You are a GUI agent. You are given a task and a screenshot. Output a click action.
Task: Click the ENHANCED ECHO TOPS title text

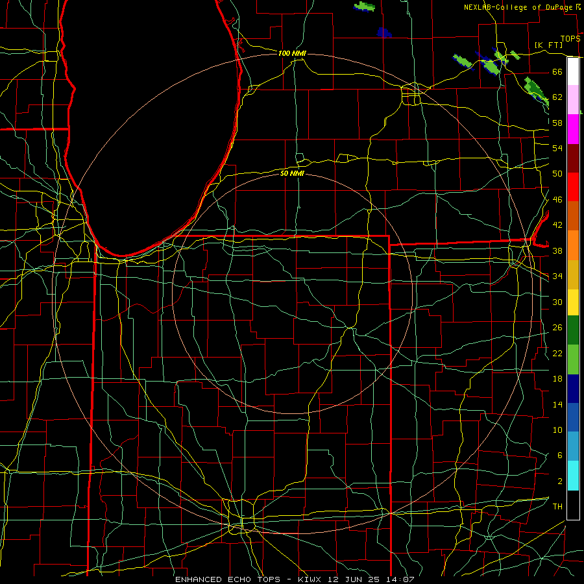[228, 579]
